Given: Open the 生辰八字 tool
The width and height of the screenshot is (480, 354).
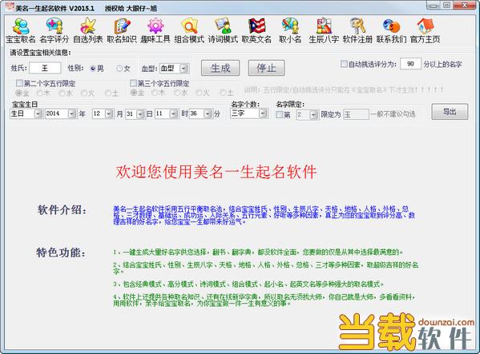Looking at the screenshot, I should (x=324, y=30).
